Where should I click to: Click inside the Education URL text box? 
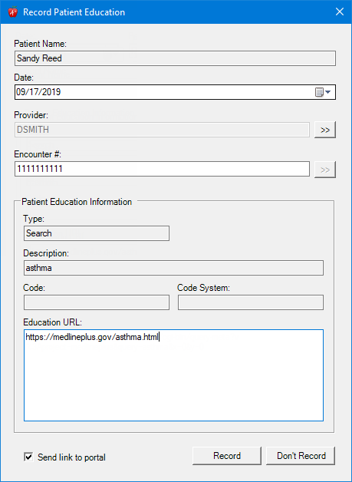(173, 375)
